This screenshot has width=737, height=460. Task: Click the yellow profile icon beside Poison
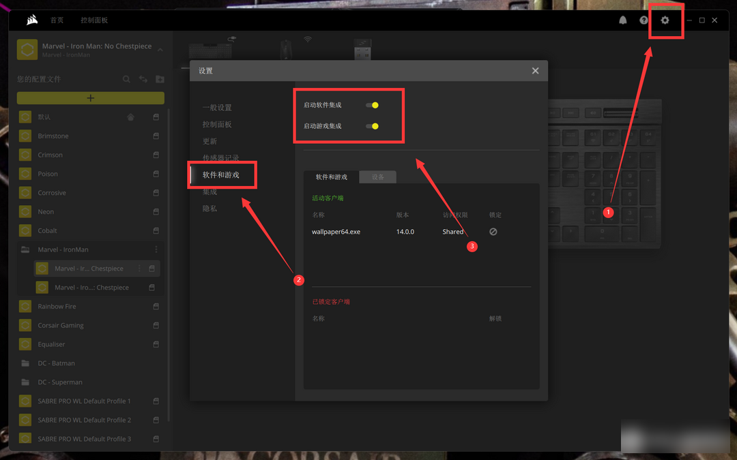25,174
